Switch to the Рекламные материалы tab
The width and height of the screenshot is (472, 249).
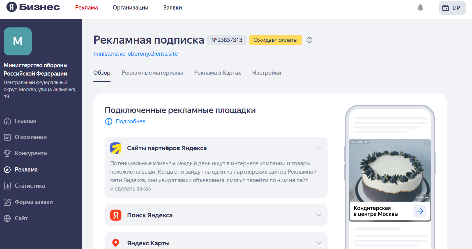[x=152, y=73]
